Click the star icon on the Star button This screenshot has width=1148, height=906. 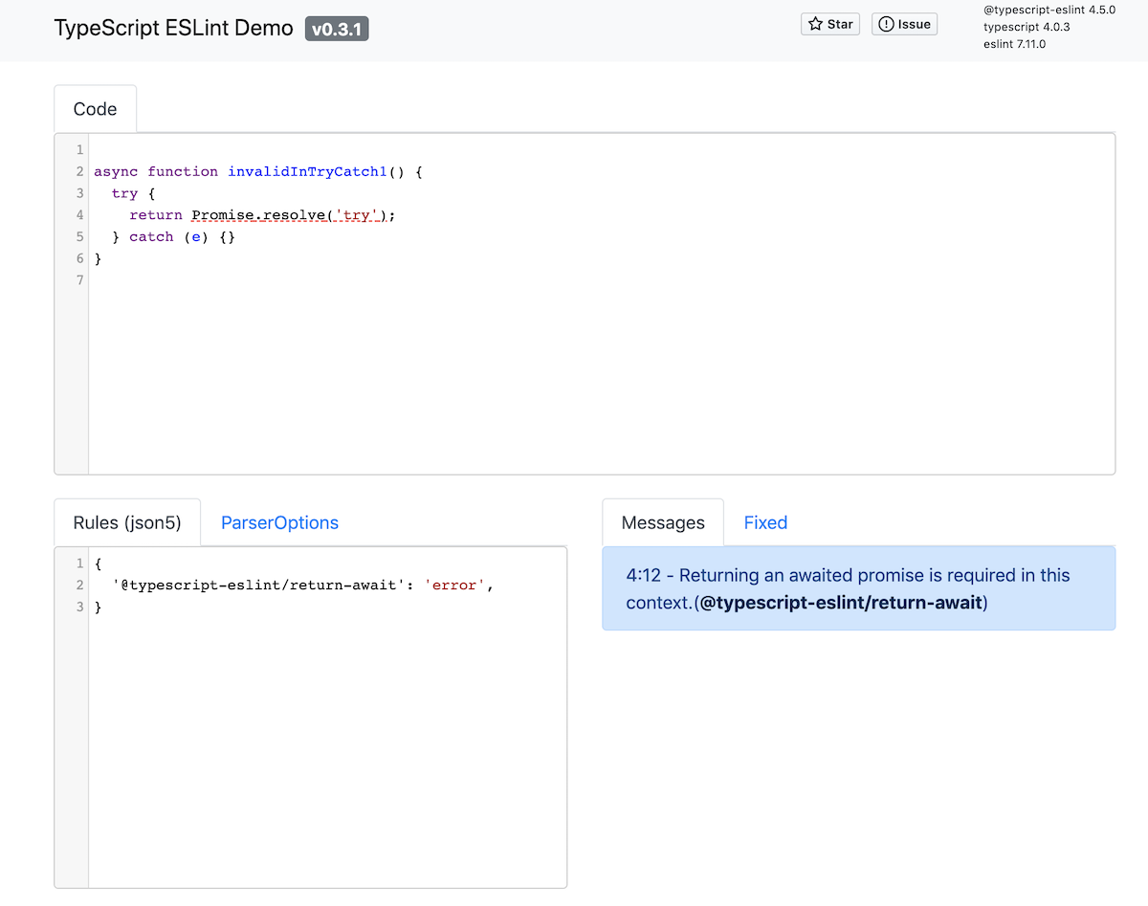pos(815,24)
